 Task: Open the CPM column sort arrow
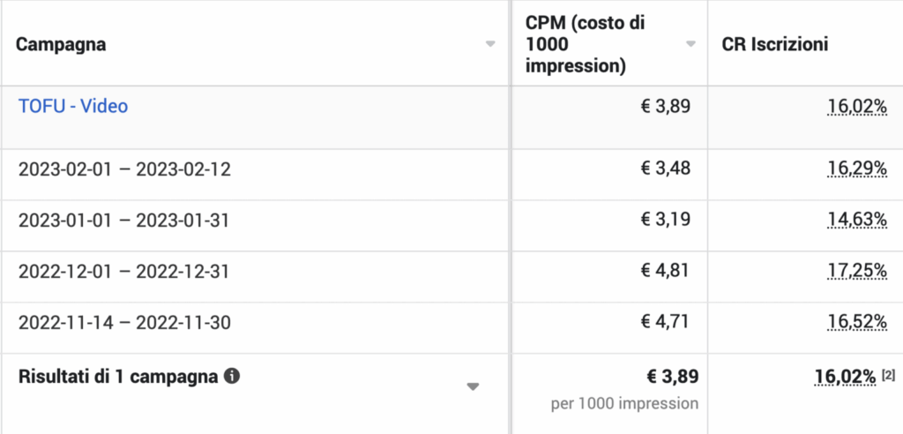(691, 44)
